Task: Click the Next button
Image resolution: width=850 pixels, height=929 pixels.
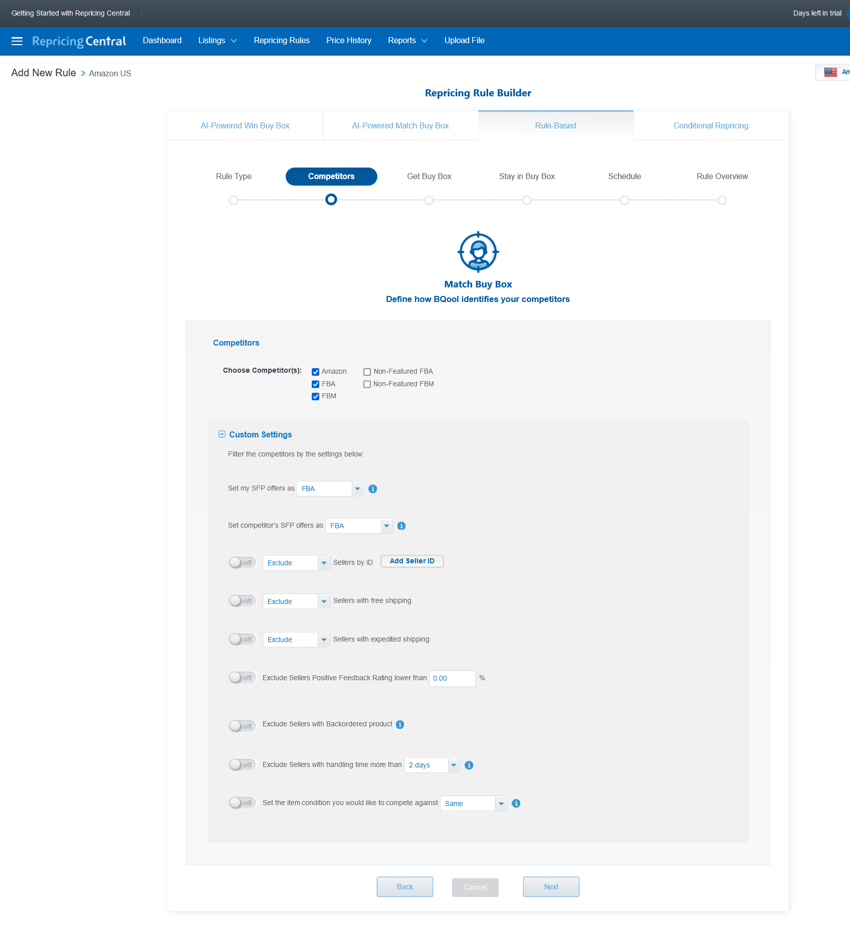Action: pos(551,887)
